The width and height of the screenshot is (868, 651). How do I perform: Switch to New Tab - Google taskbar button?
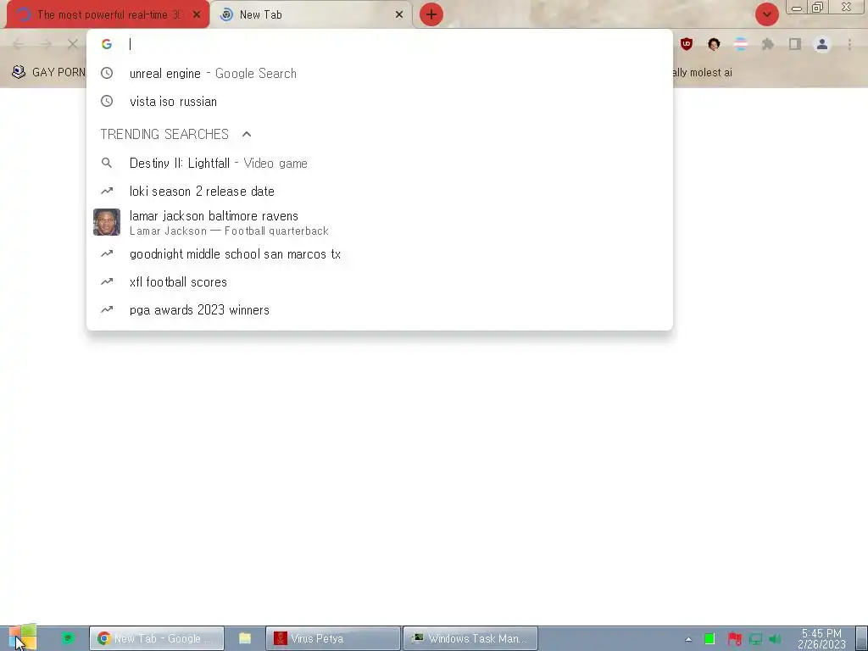click(157, 638)
